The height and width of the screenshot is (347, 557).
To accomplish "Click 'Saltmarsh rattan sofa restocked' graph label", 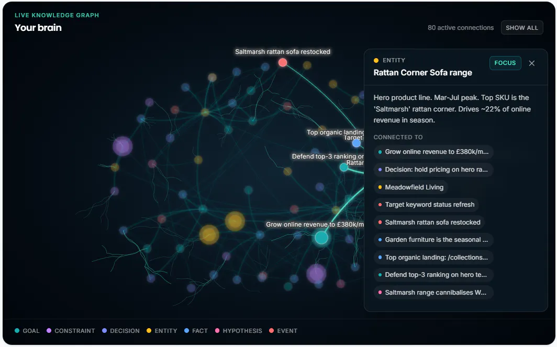I will (282, 52).
